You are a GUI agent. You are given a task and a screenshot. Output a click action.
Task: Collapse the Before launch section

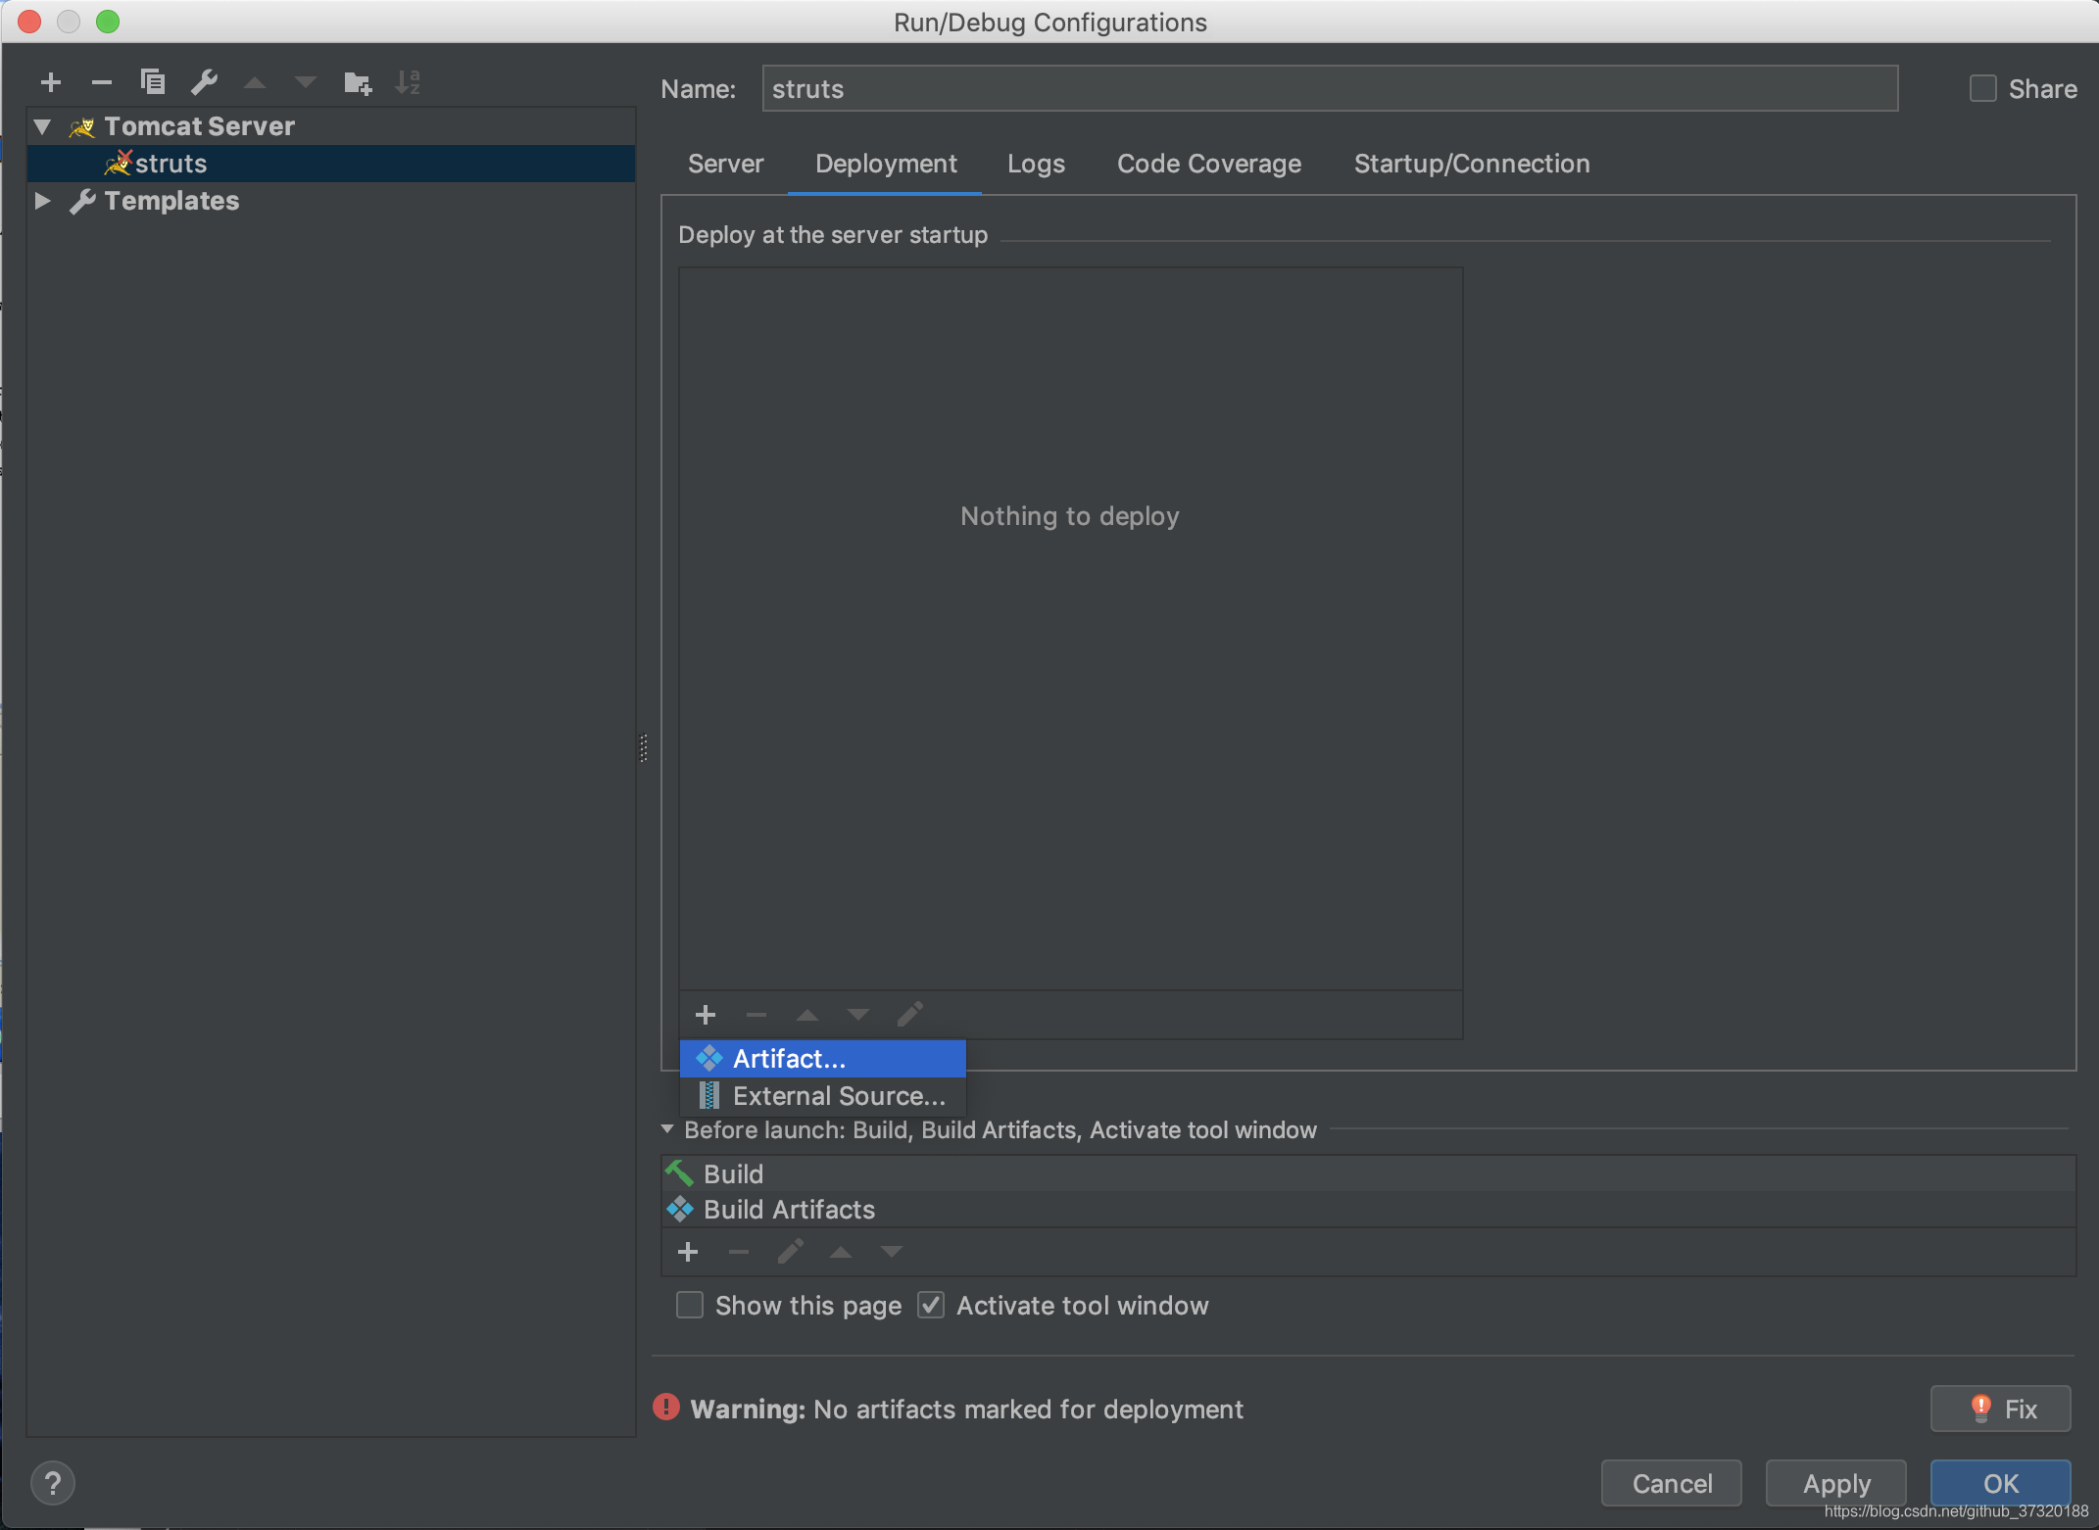[x=667, y=1129]
